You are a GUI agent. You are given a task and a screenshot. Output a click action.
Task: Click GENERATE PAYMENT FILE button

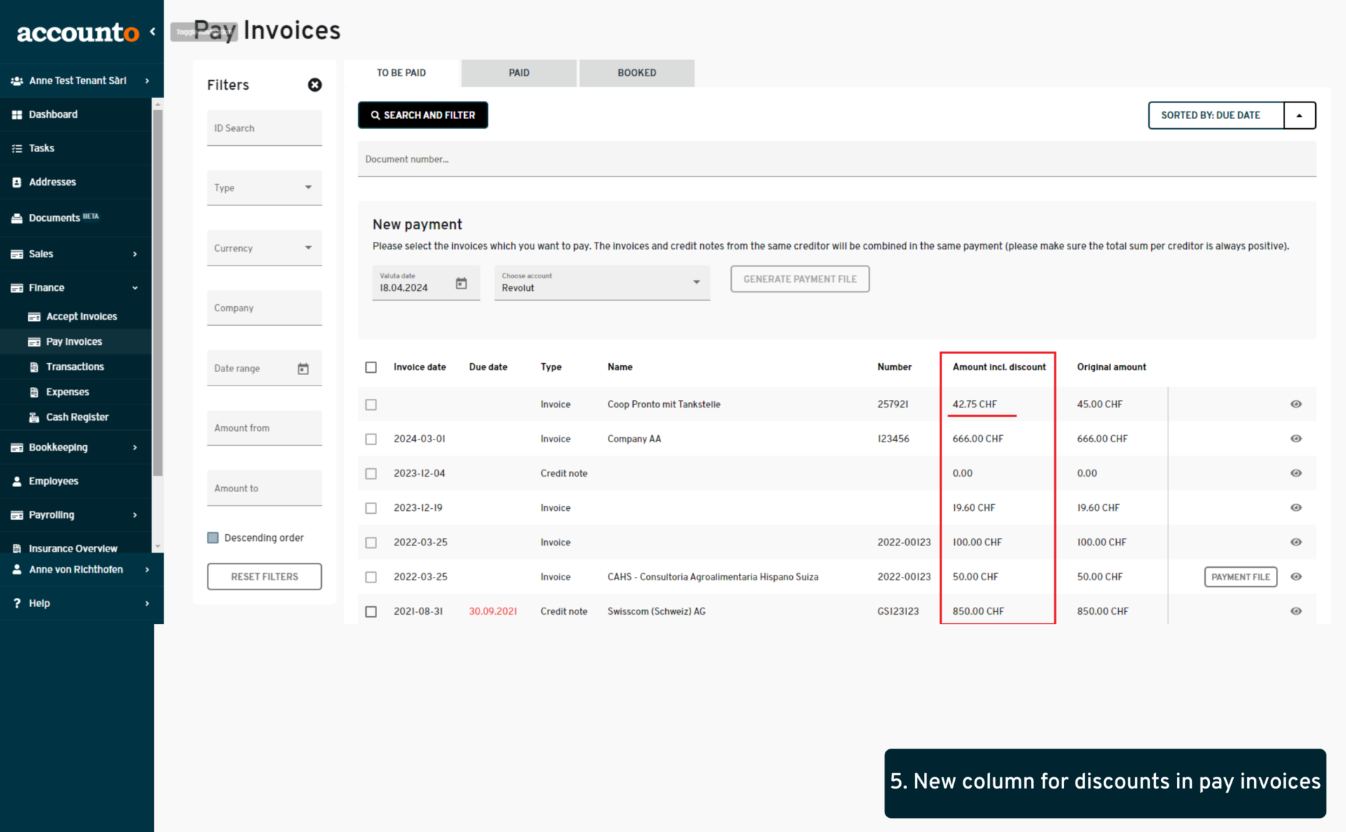click(800, 279)
